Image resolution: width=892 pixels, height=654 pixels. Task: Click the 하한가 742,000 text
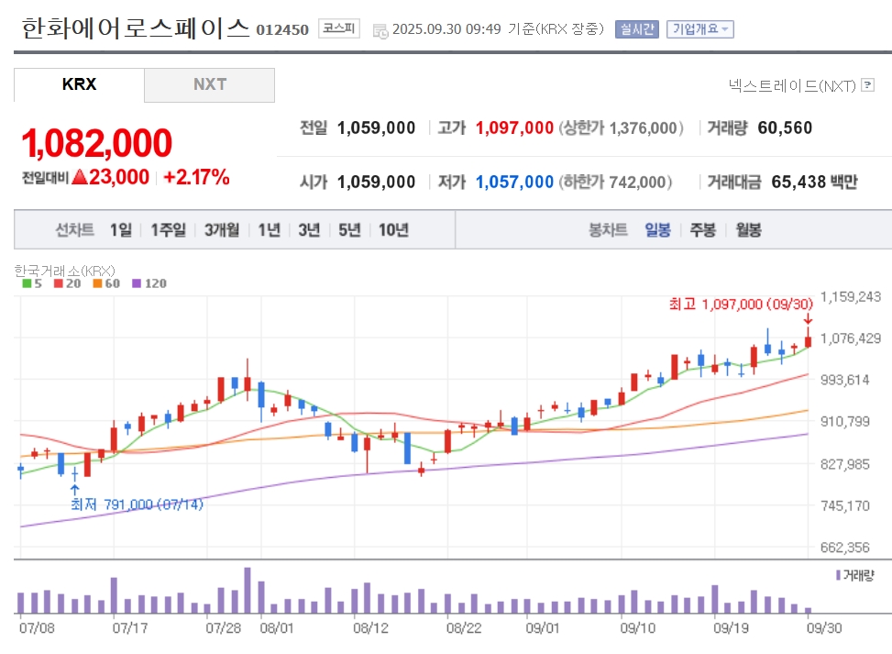coord(615,183)
